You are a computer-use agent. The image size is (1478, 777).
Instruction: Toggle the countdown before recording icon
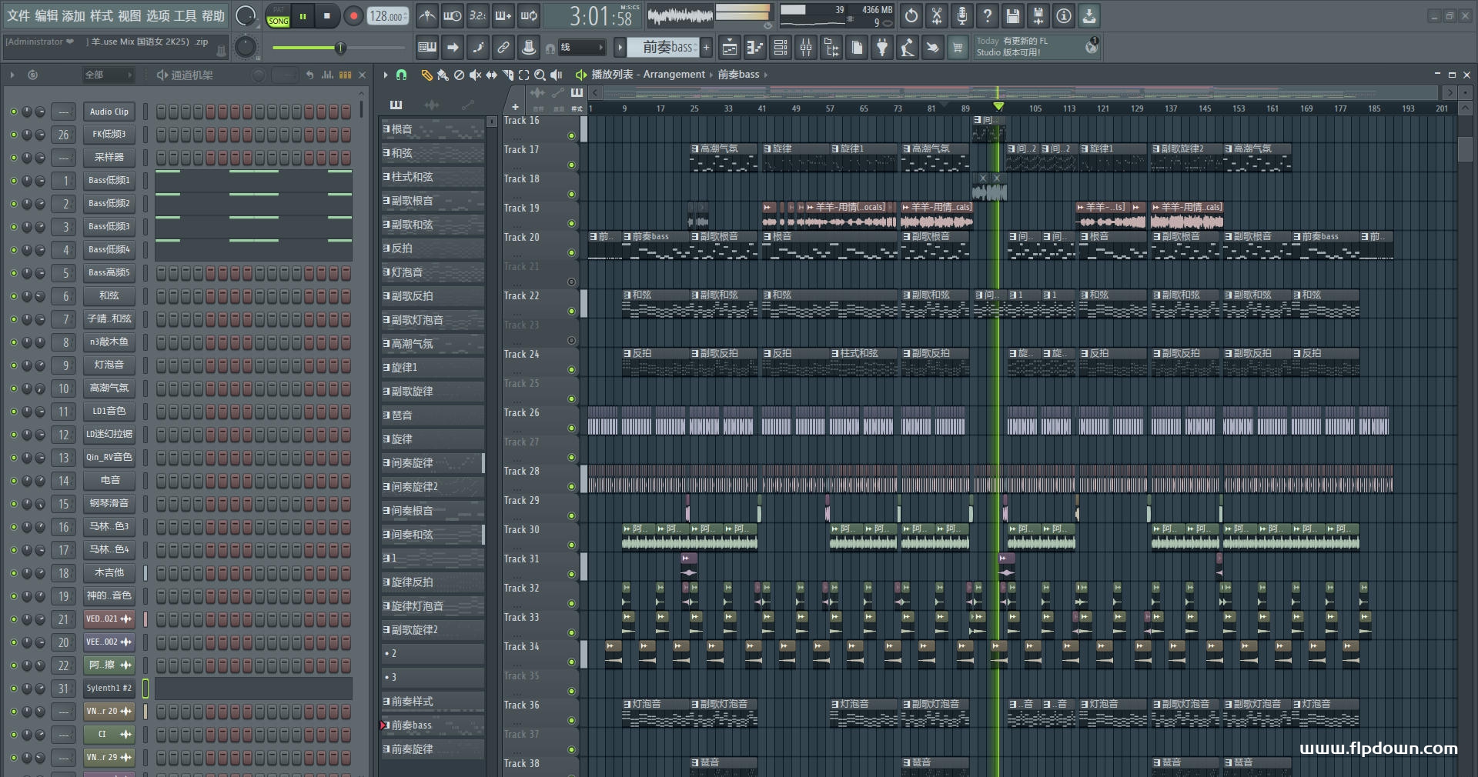[478, 15]
